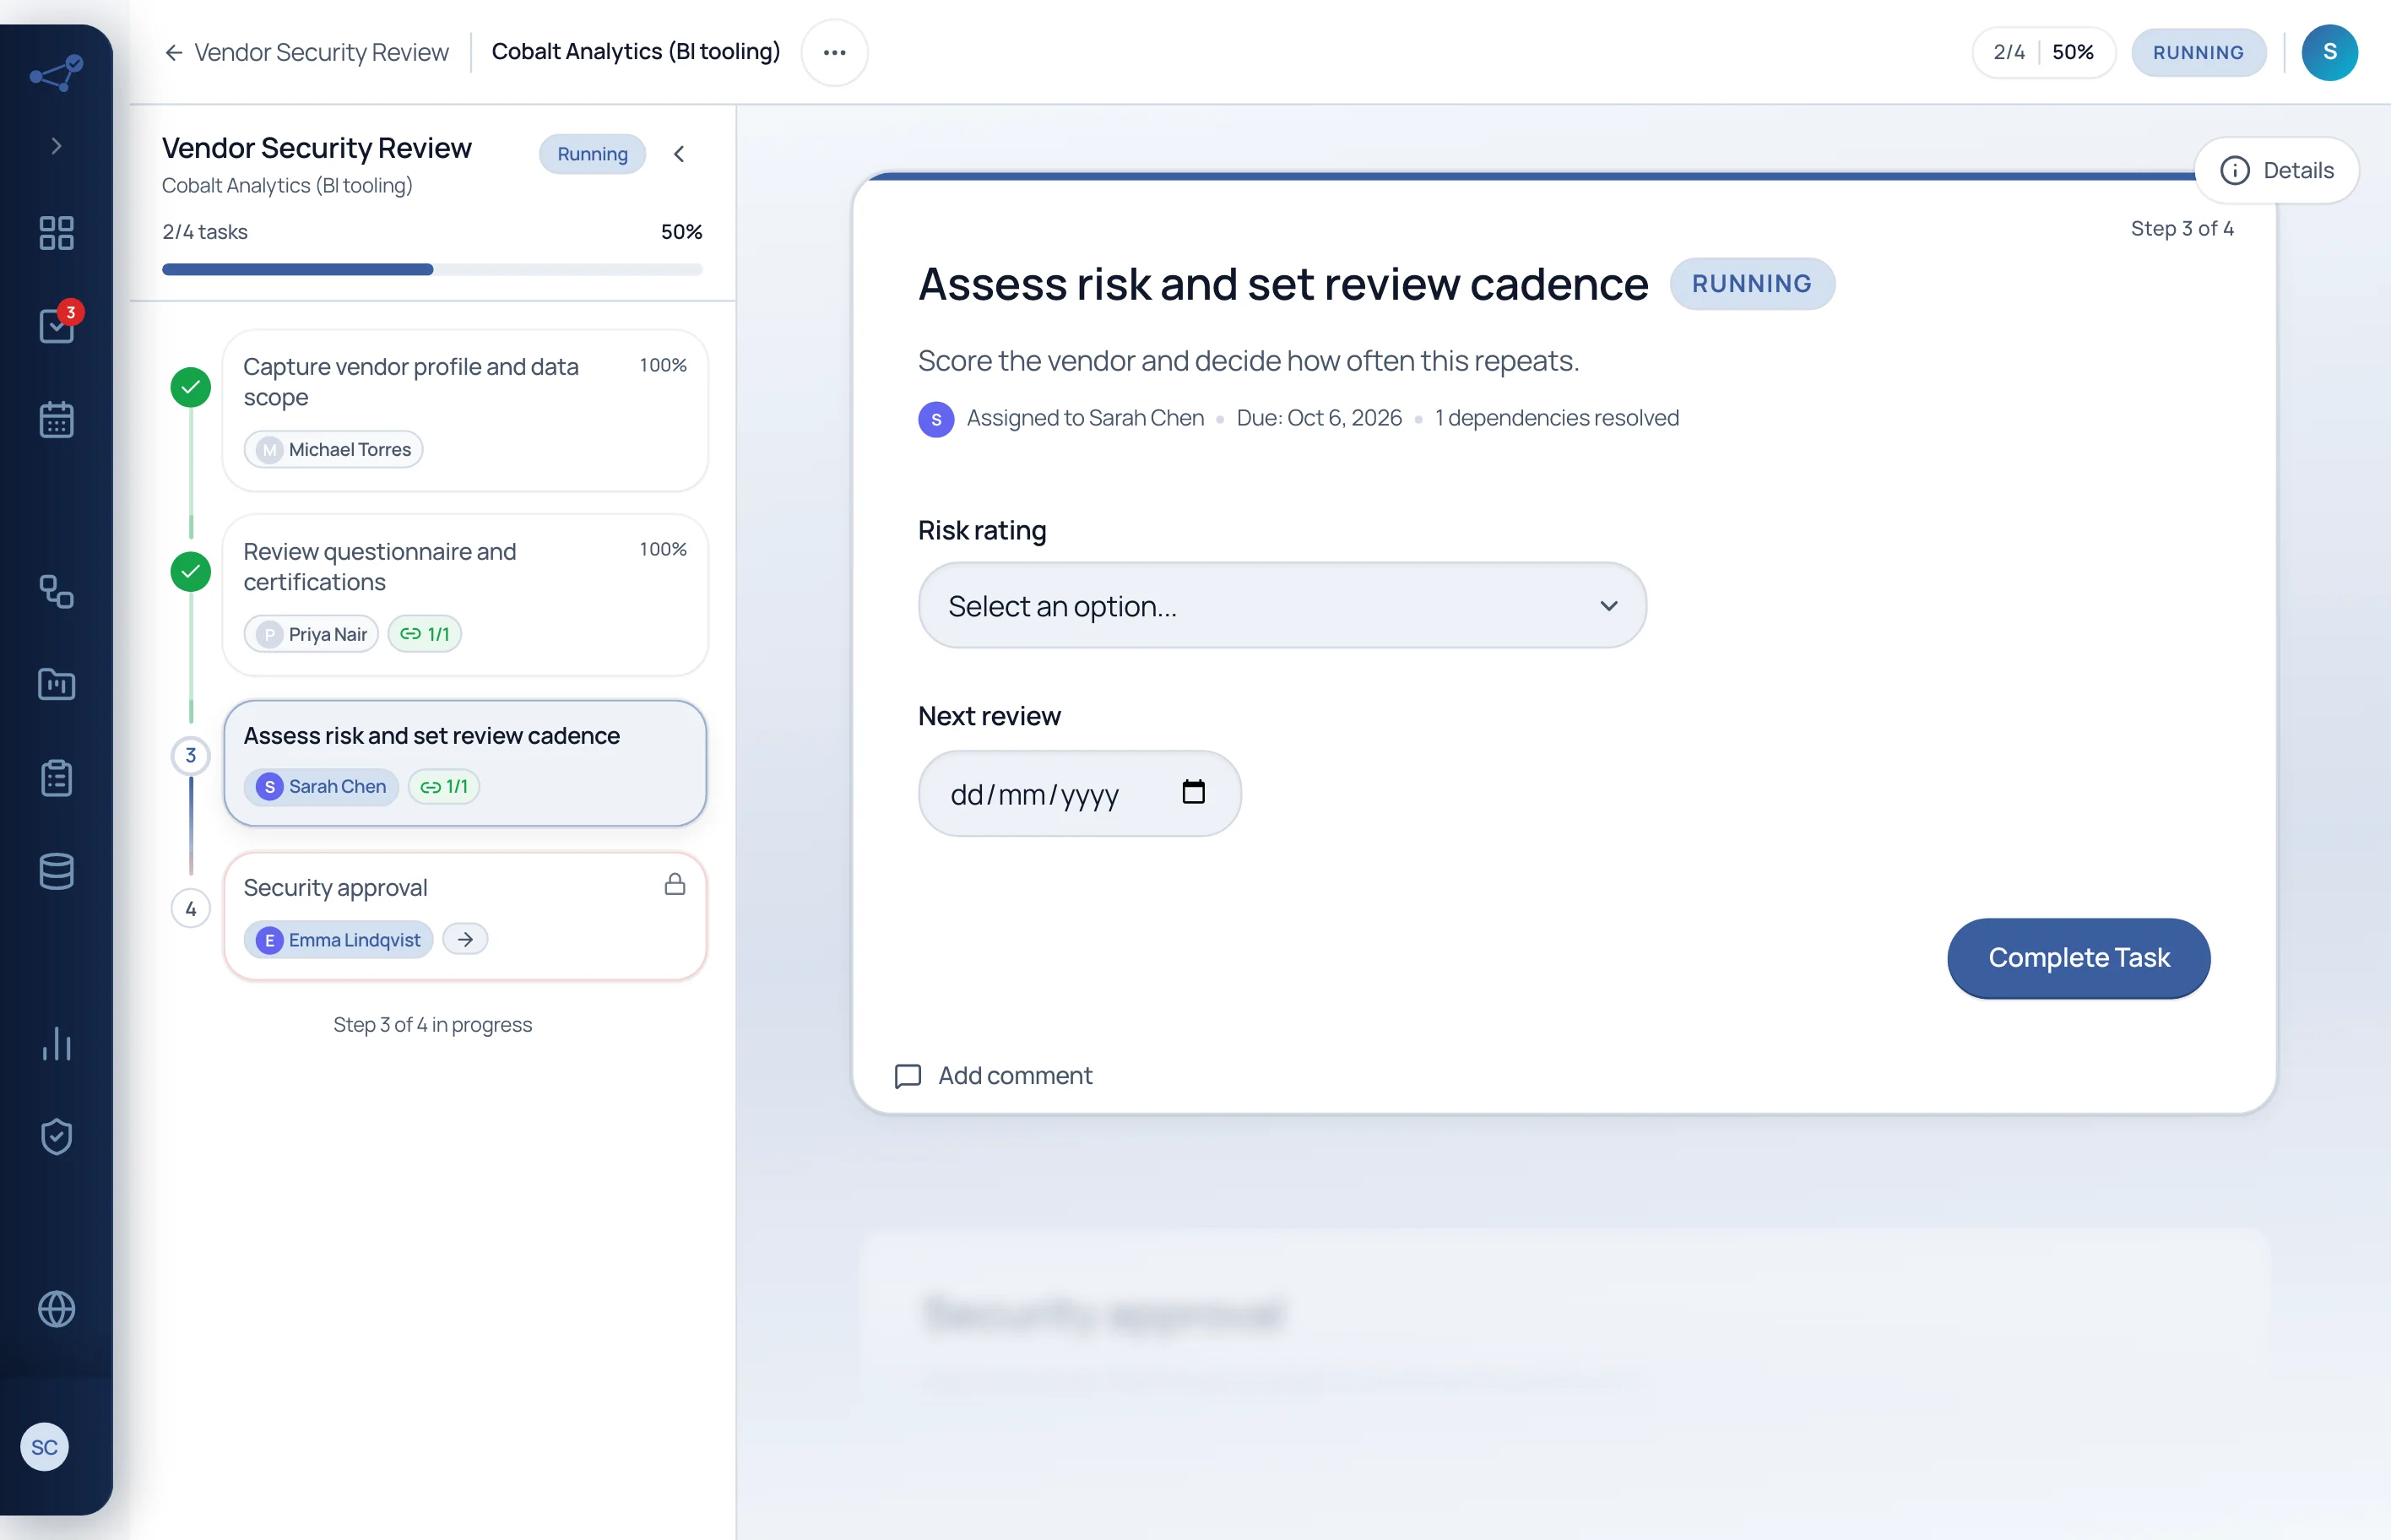Open the bar chart analytics icon
Screen dimensions: 2391x1540
point(56,1043)
